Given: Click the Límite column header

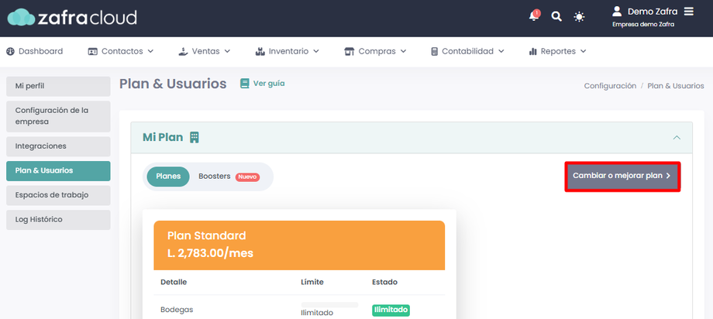Looking at the screenshot, I should pos(312,282).
